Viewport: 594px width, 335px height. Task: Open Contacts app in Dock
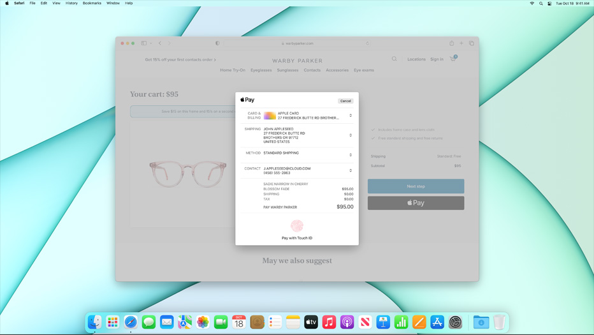[257, 322]
